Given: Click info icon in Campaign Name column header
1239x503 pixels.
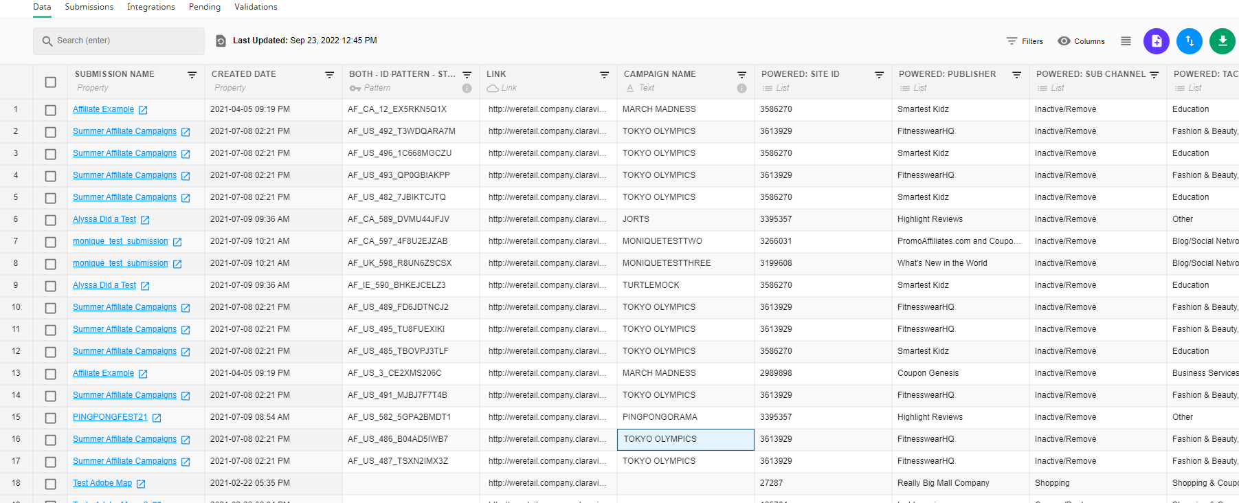Looking at the screenshot, I should [x=742, y=88].
